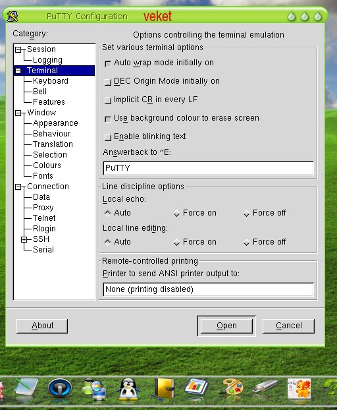This screenshot has width=337, height=410.
Task: Expand the SSH tree node
Action: click(x=24, y=239)
